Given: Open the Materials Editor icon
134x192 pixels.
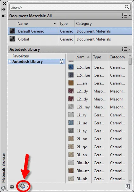Looking at the screenshot, I should click(128, 187).
